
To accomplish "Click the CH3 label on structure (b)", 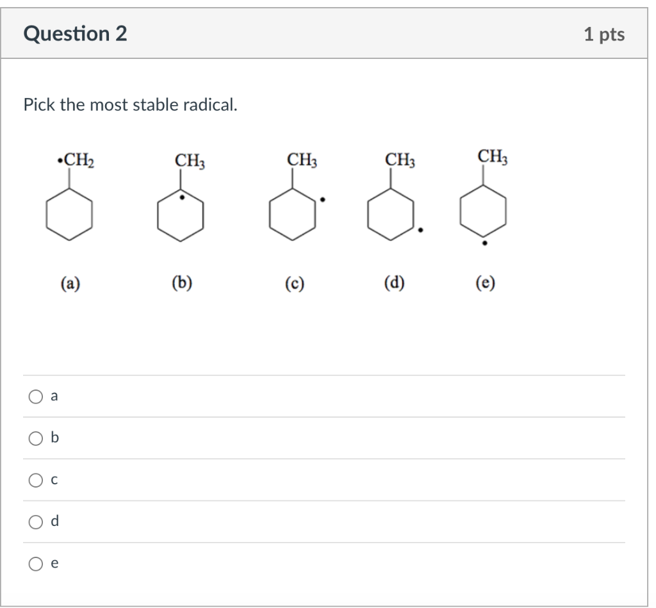I will 188,160.
